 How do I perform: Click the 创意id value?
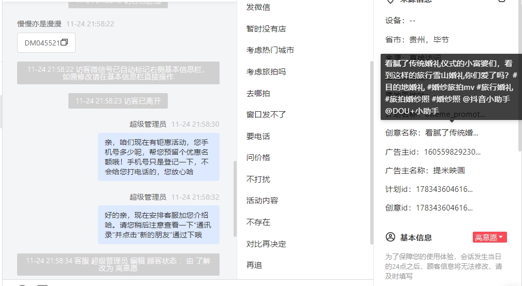coord(444,207)
